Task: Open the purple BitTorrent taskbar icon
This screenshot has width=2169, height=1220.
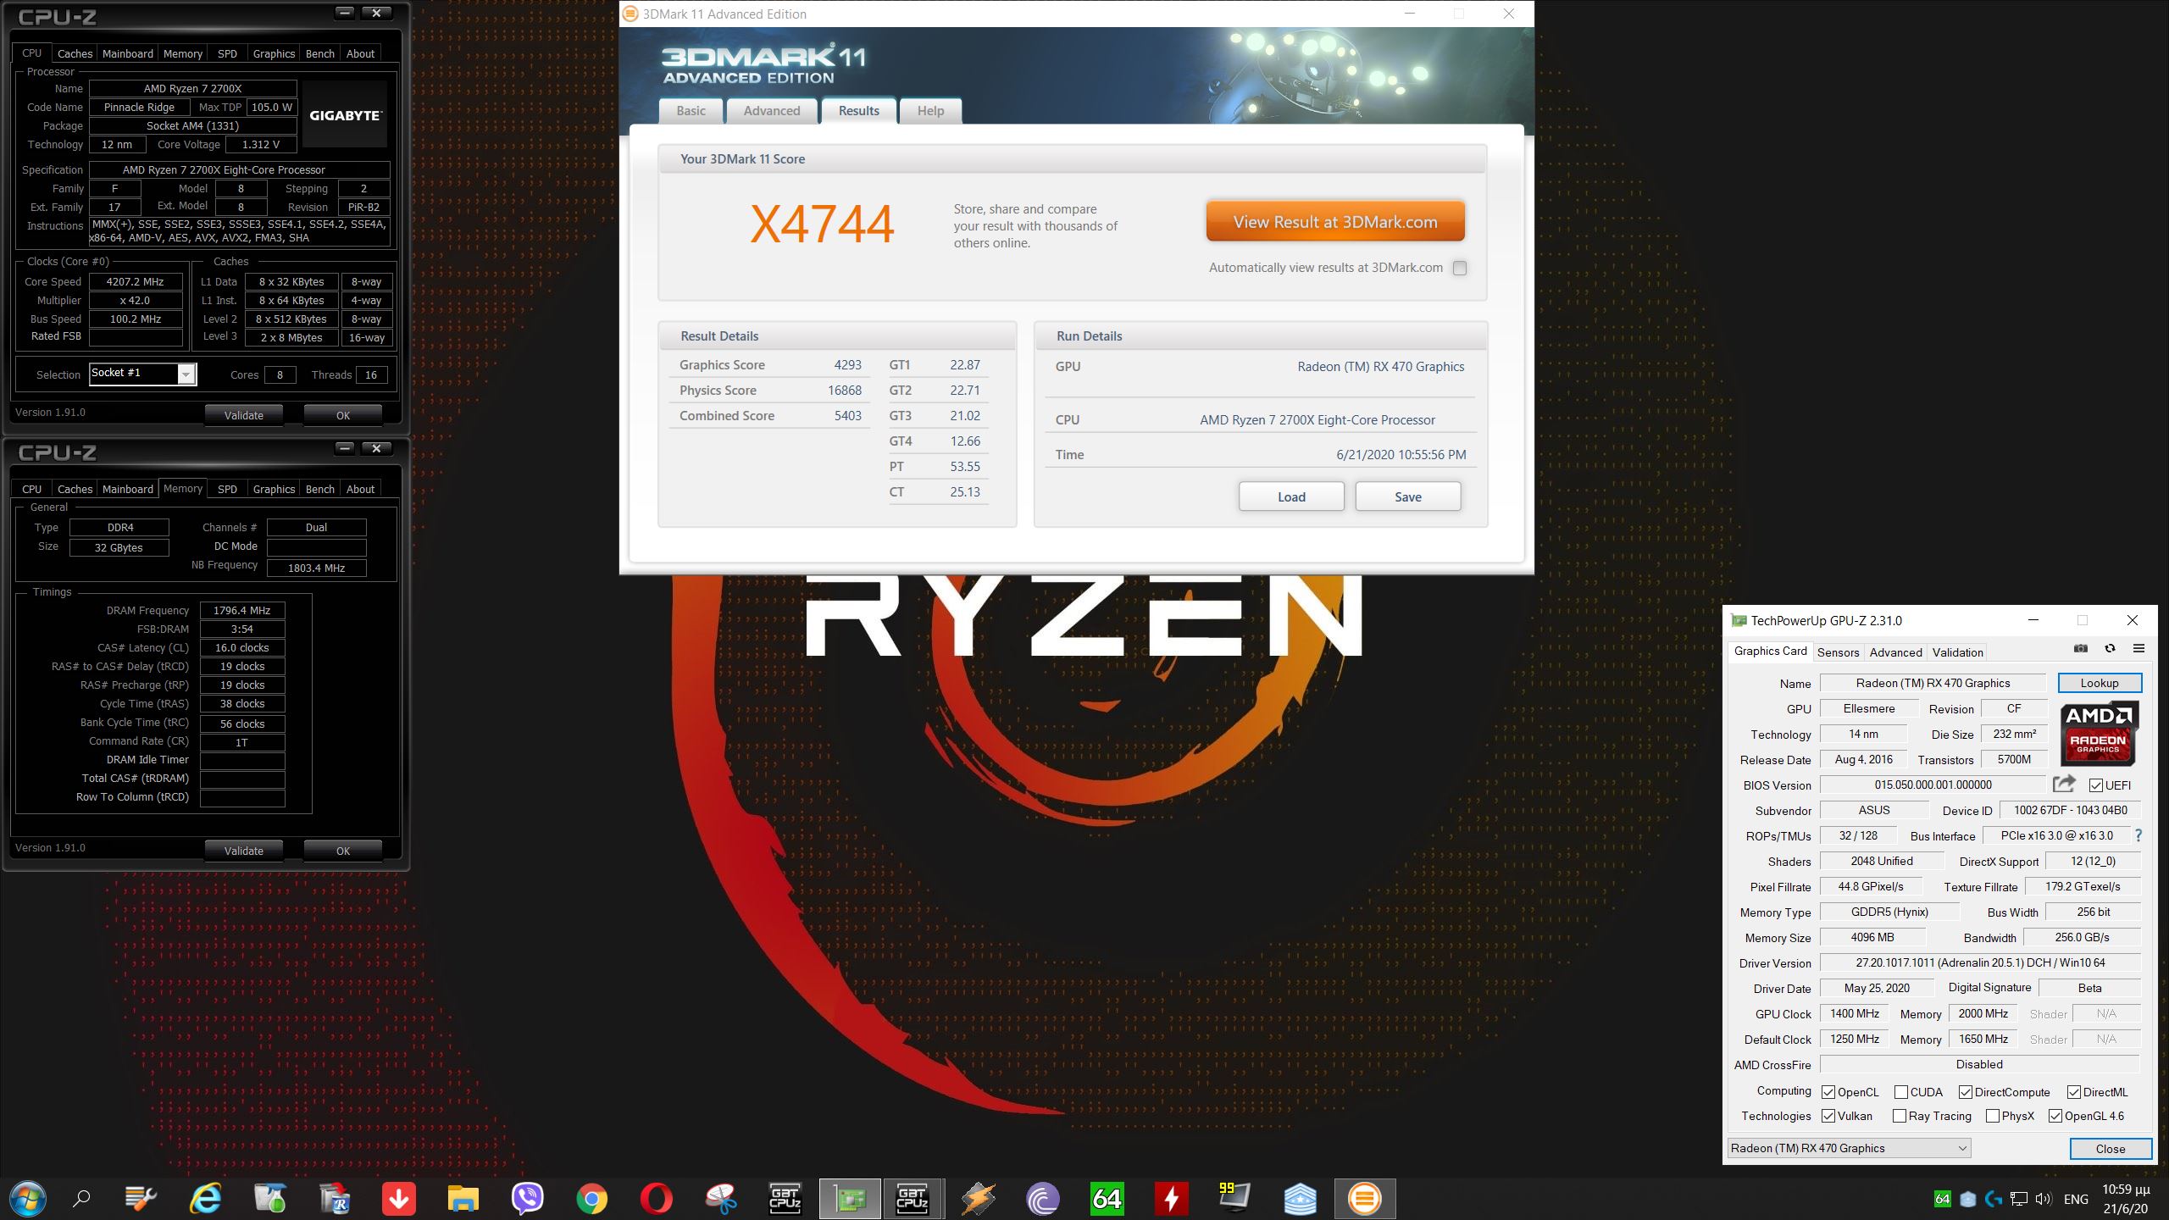Action: pos(1043,1198)
